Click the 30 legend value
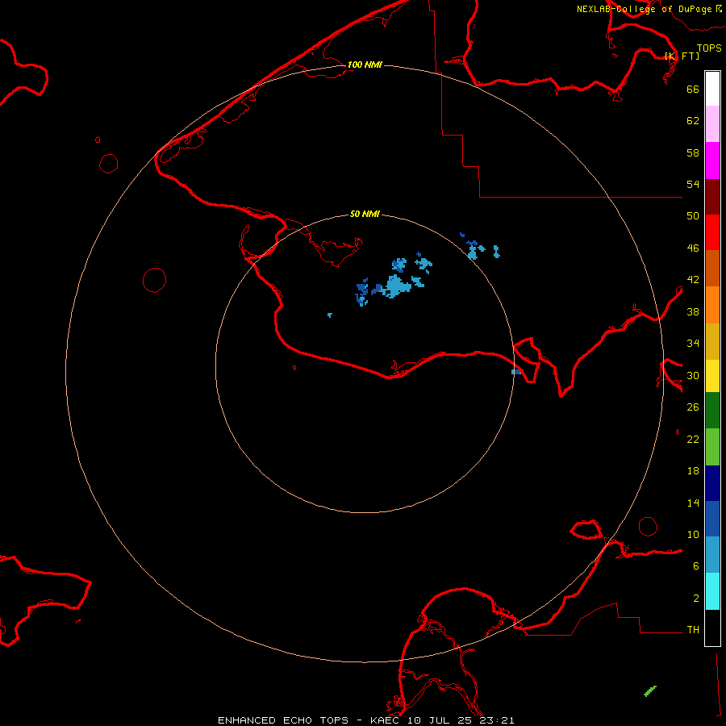726x726 pixels. tap(693, 375)
